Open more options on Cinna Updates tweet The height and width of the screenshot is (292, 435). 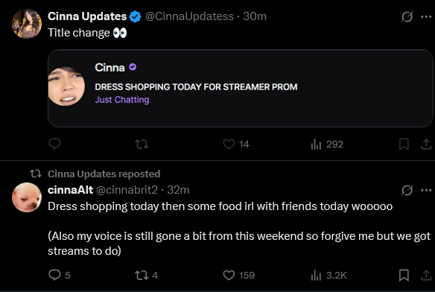[426, 16]
